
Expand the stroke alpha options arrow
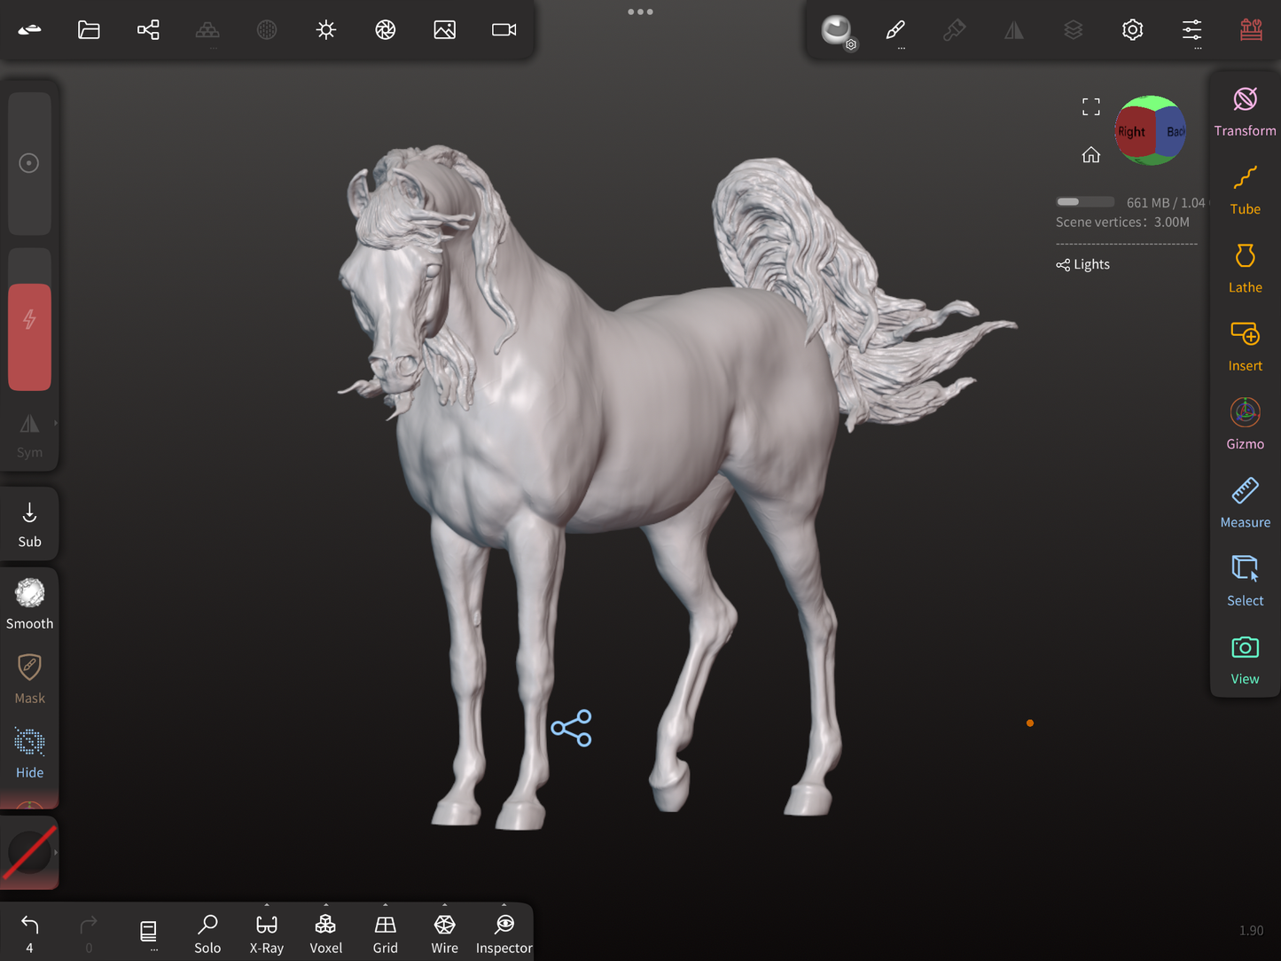(55, 852)
